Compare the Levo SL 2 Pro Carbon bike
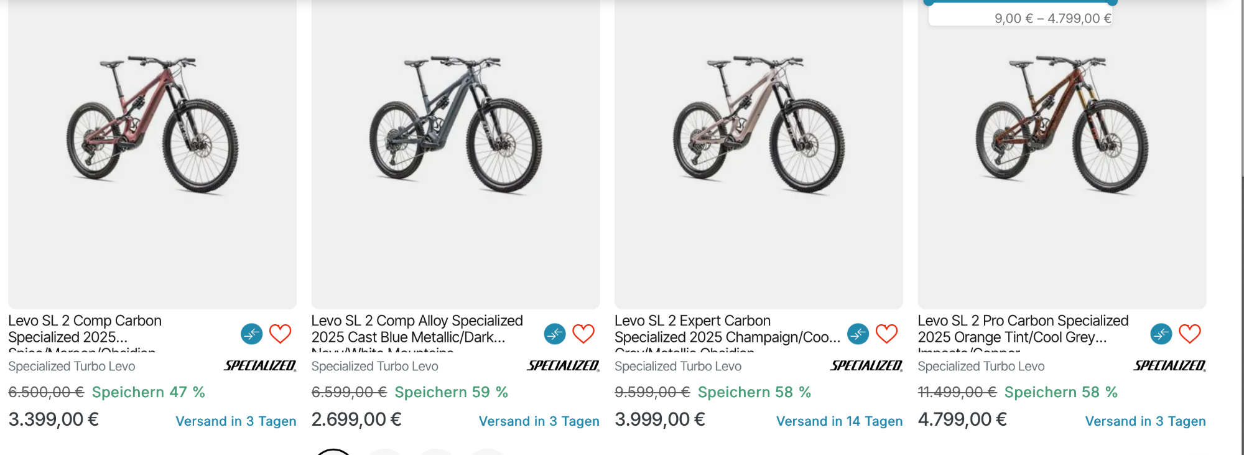Screen dimensions: 1244x455 pos(1161,334)
